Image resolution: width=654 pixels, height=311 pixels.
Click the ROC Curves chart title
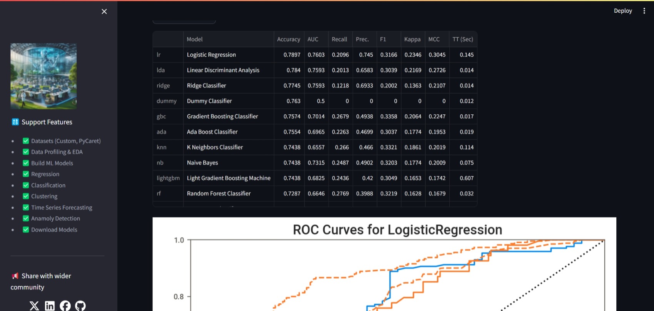(397, 230)
